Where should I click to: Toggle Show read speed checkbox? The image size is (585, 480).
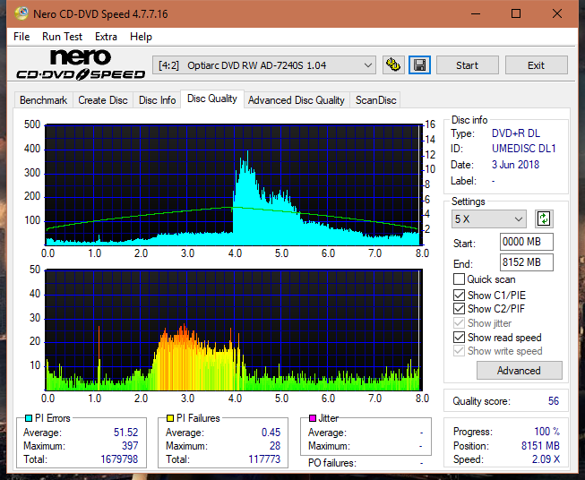pyautogui.click(x=459, y=337)
